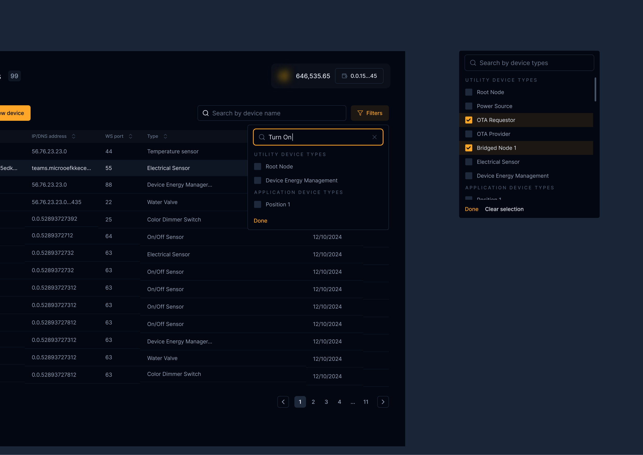Click address 56.76.23.23.0...435
Viewport: 643px width, 455px height.
pos(56,202)
